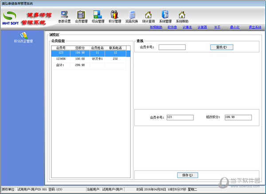Click 联系电话 column header
This screenshot has width=266, height=194.
pyautogui.click(x=115, y=48)
